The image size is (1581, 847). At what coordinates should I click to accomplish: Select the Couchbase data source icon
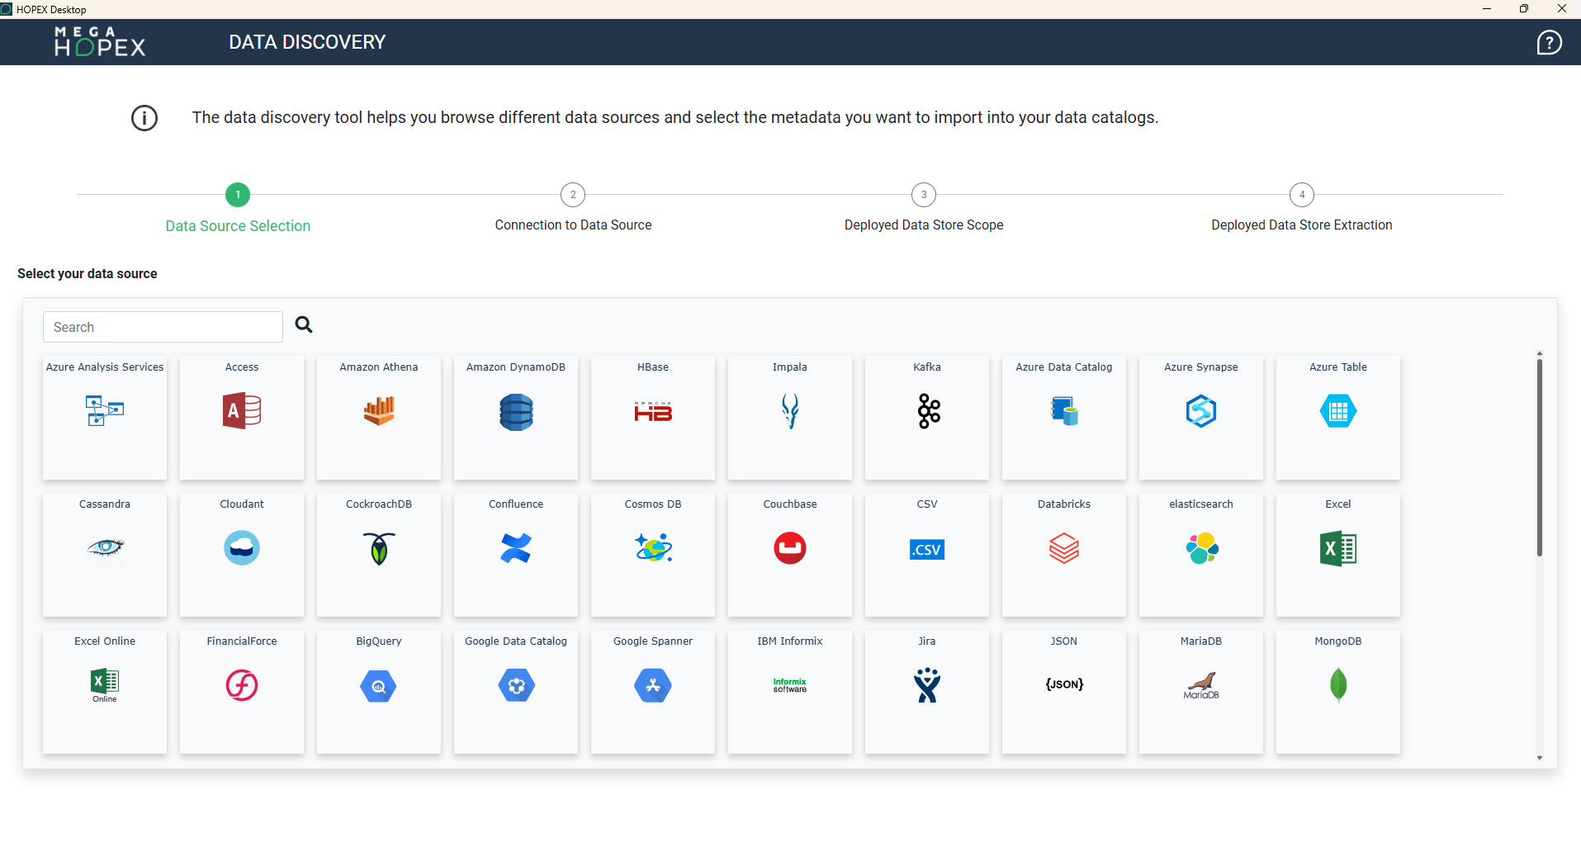[790, 548]
